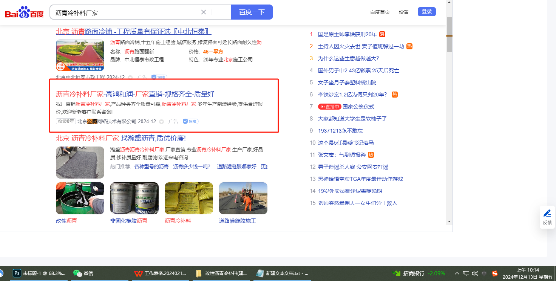Open the 道路灌缝胶施工 road thumbnail
This screenshot has width=556, height=281.
pos(243,198)
